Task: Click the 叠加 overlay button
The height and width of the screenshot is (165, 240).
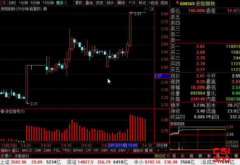Action: tap(89, 3)
